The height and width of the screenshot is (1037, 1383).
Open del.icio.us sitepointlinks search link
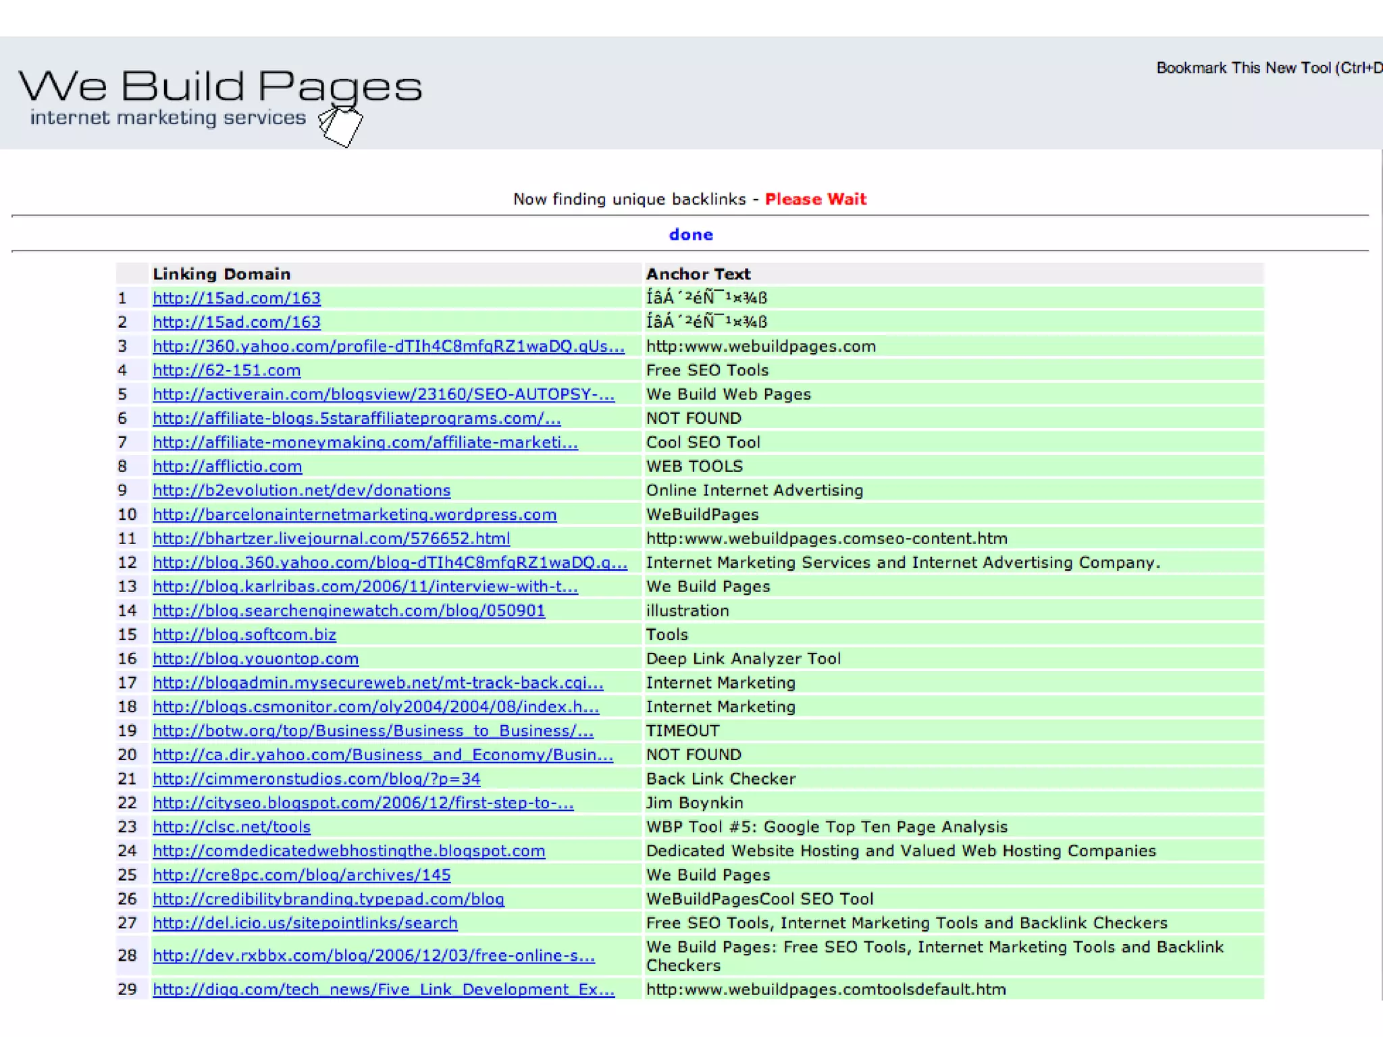point(305,923)
